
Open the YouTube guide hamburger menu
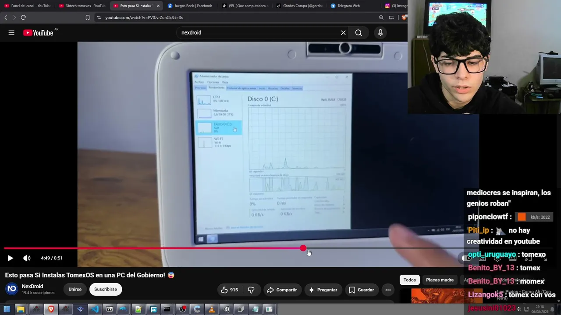(x=11, y=32)
